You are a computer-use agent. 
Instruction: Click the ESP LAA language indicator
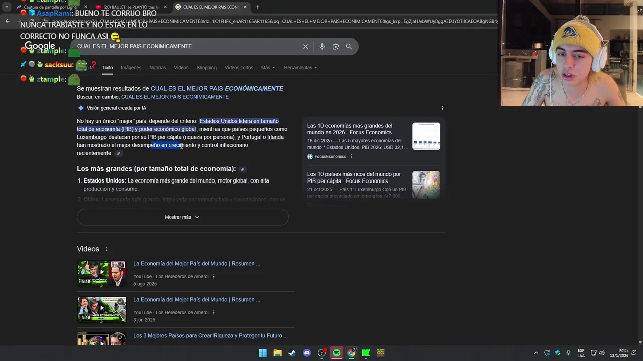581,353
